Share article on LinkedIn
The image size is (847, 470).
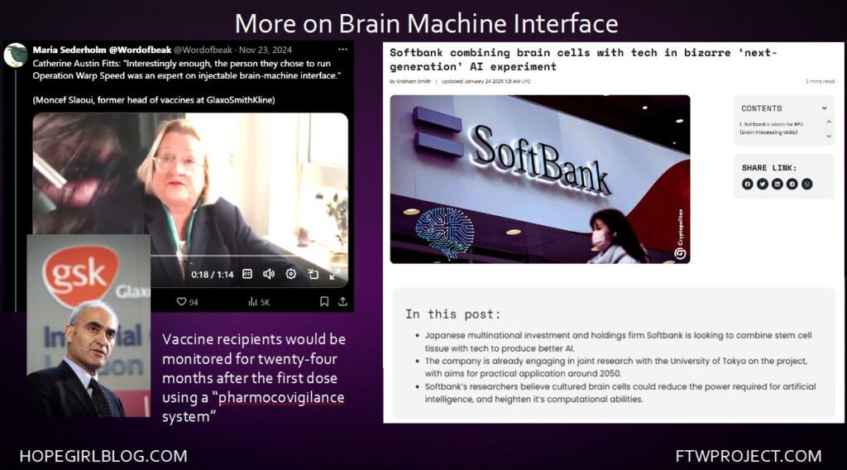pos(778,184)
